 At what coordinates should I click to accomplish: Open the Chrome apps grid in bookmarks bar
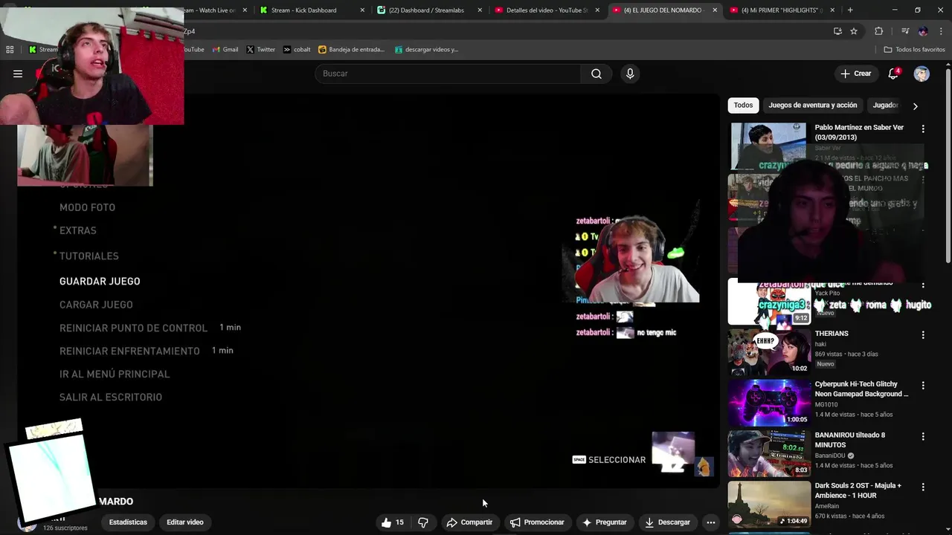point(10,50)
